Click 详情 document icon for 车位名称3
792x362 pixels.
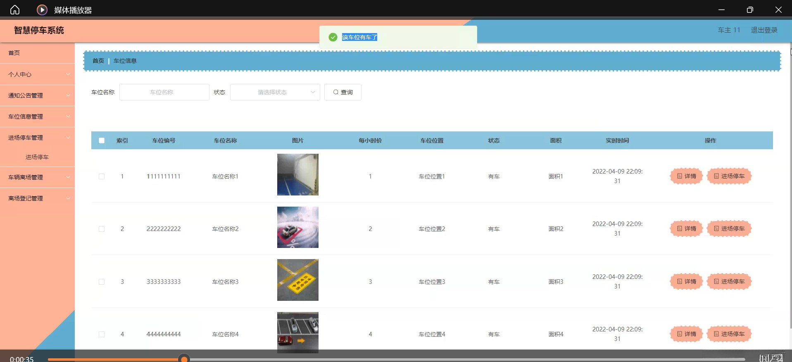click(680, 281)
